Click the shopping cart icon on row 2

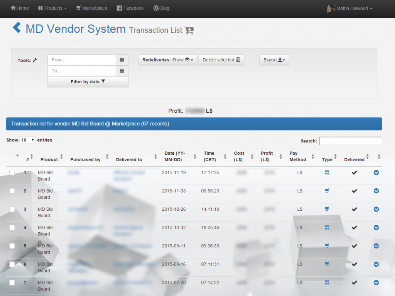[327, 191]
